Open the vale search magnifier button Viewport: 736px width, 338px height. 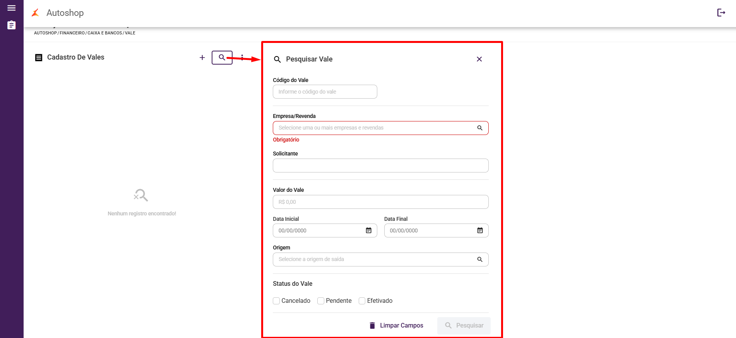coord(222,58)
